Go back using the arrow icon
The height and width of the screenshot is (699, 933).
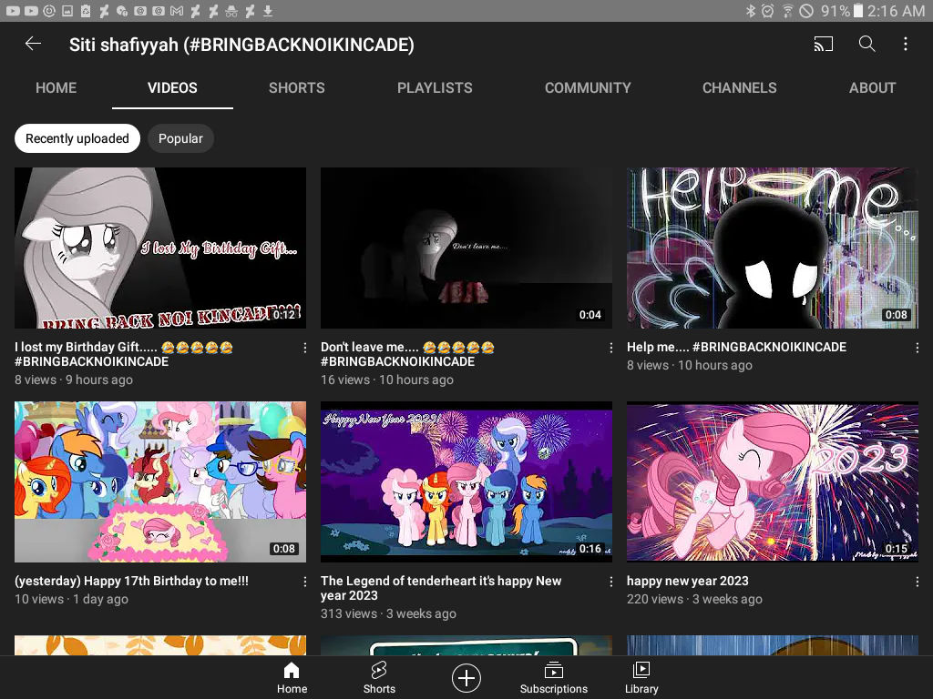click(x=33, y=44)
